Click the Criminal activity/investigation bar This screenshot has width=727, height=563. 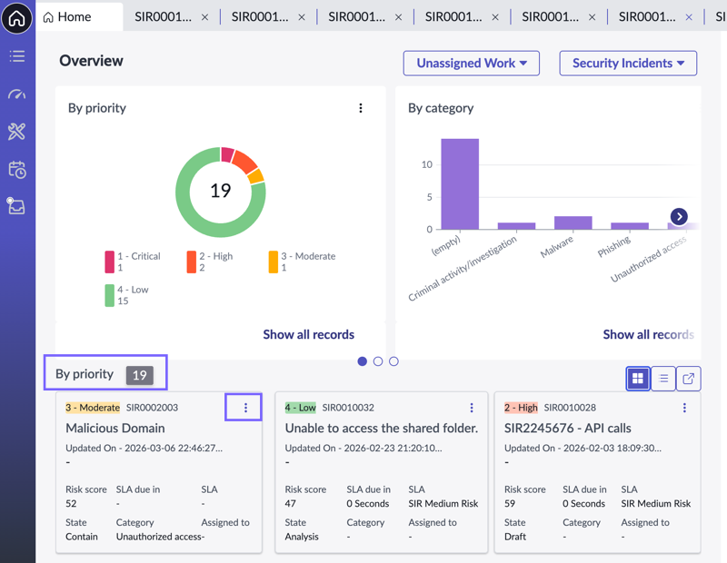click(516, 226)
